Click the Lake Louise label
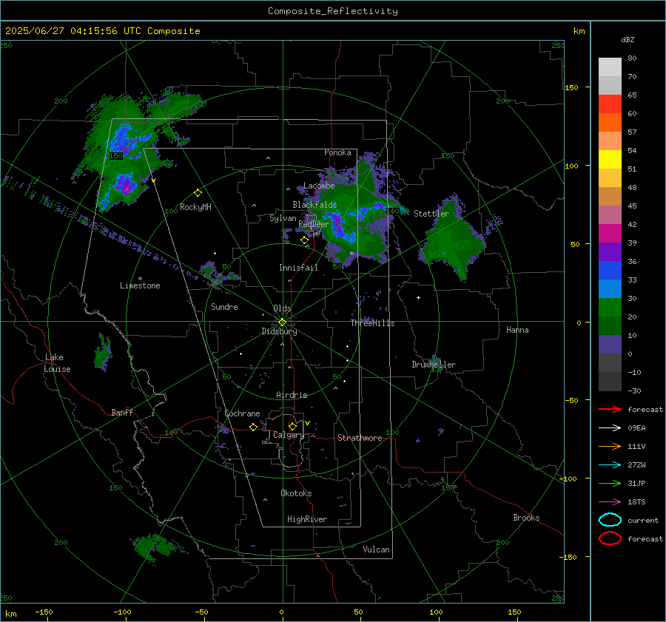Image resolution: width=666 pixels, height=622 pixels. tap(57, 363)
